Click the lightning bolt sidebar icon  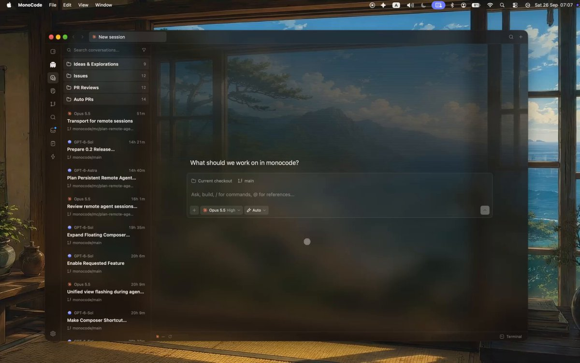click(x=53, y=156)
